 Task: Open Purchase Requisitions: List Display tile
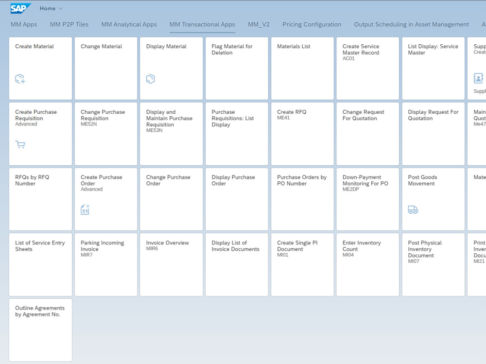coord(237,134)
